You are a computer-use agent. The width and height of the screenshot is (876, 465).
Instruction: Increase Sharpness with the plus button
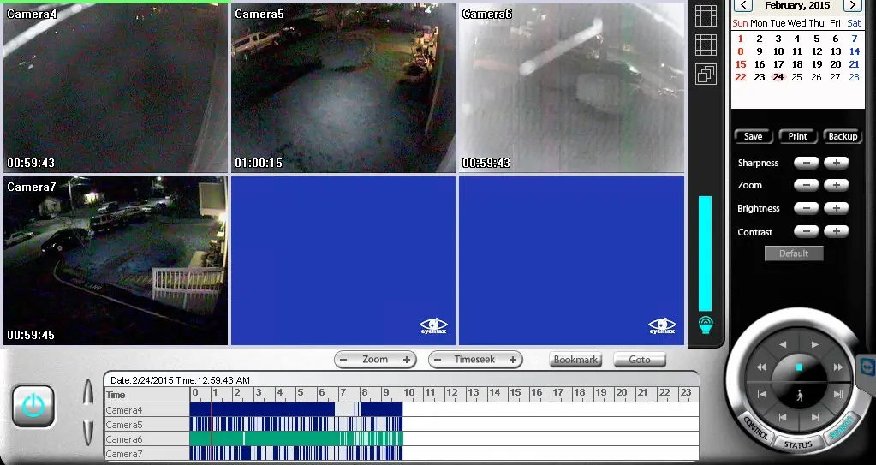837,163
